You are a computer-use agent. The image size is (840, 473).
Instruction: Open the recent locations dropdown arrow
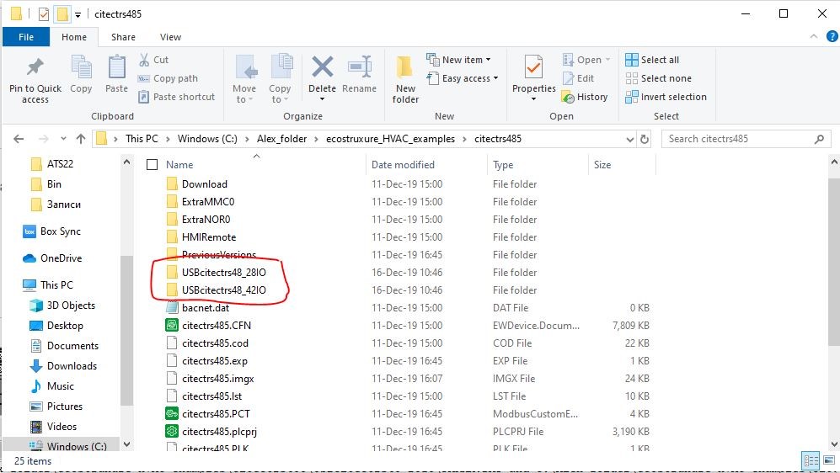[63, 139]
